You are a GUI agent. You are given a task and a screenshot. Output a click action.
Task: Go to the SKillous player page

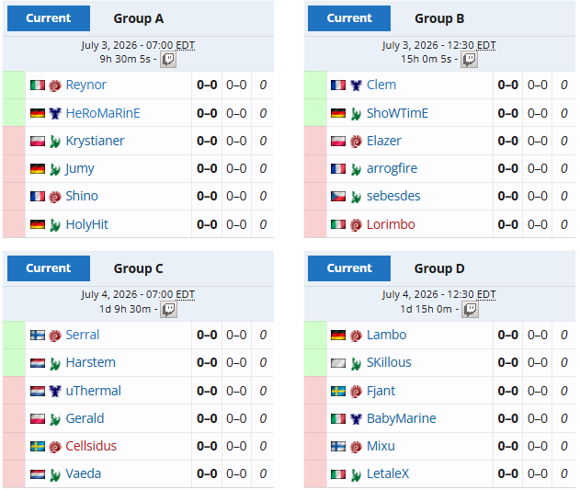[389, 363]
